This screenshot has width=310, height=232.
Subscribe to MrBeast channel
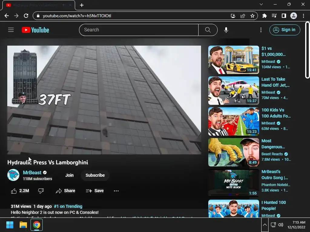pyautogui.click(x=95, y=175)
